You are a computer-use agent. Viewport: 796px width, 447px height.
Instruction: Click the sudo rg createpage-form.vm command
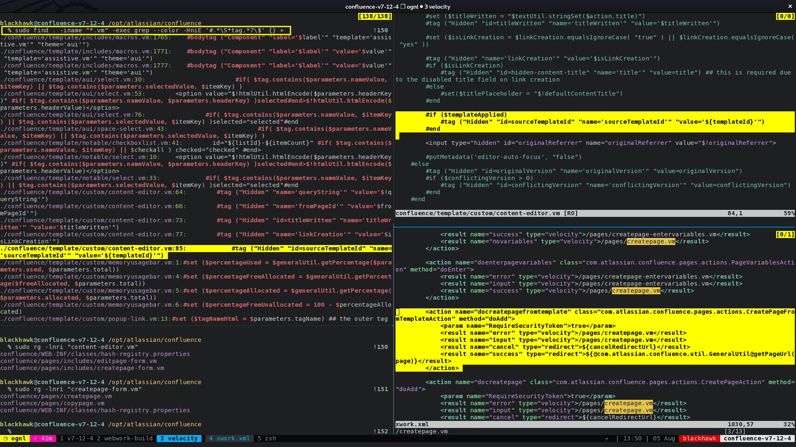(x=75, y=389)
